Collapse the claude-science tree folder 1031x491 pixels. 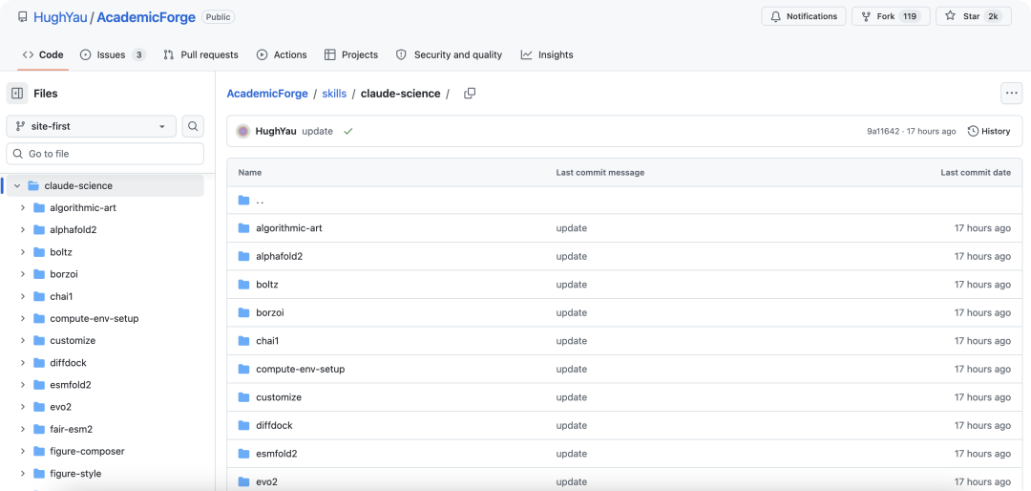(17, 185)
